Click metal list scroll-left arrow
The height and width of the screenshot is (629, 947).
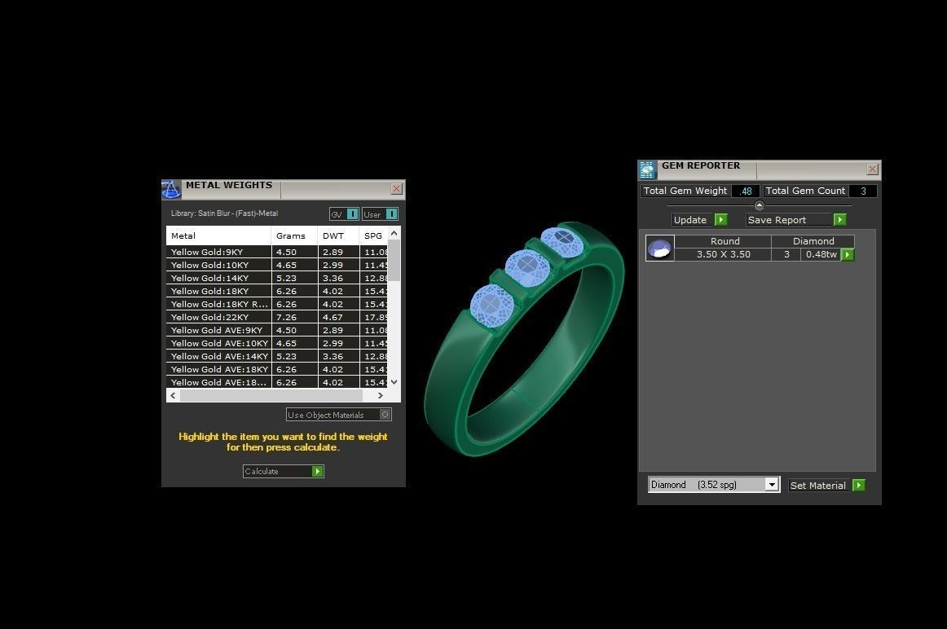[174, 395]
